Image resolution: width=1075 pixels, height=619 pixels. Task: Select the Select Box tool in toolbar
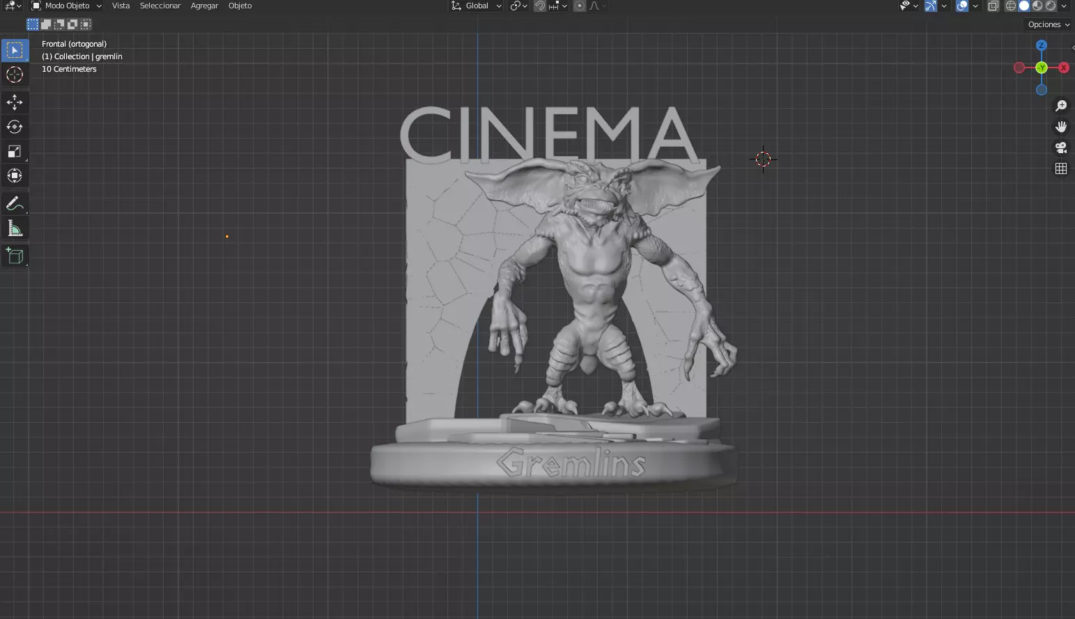click(x=15, y=50)
